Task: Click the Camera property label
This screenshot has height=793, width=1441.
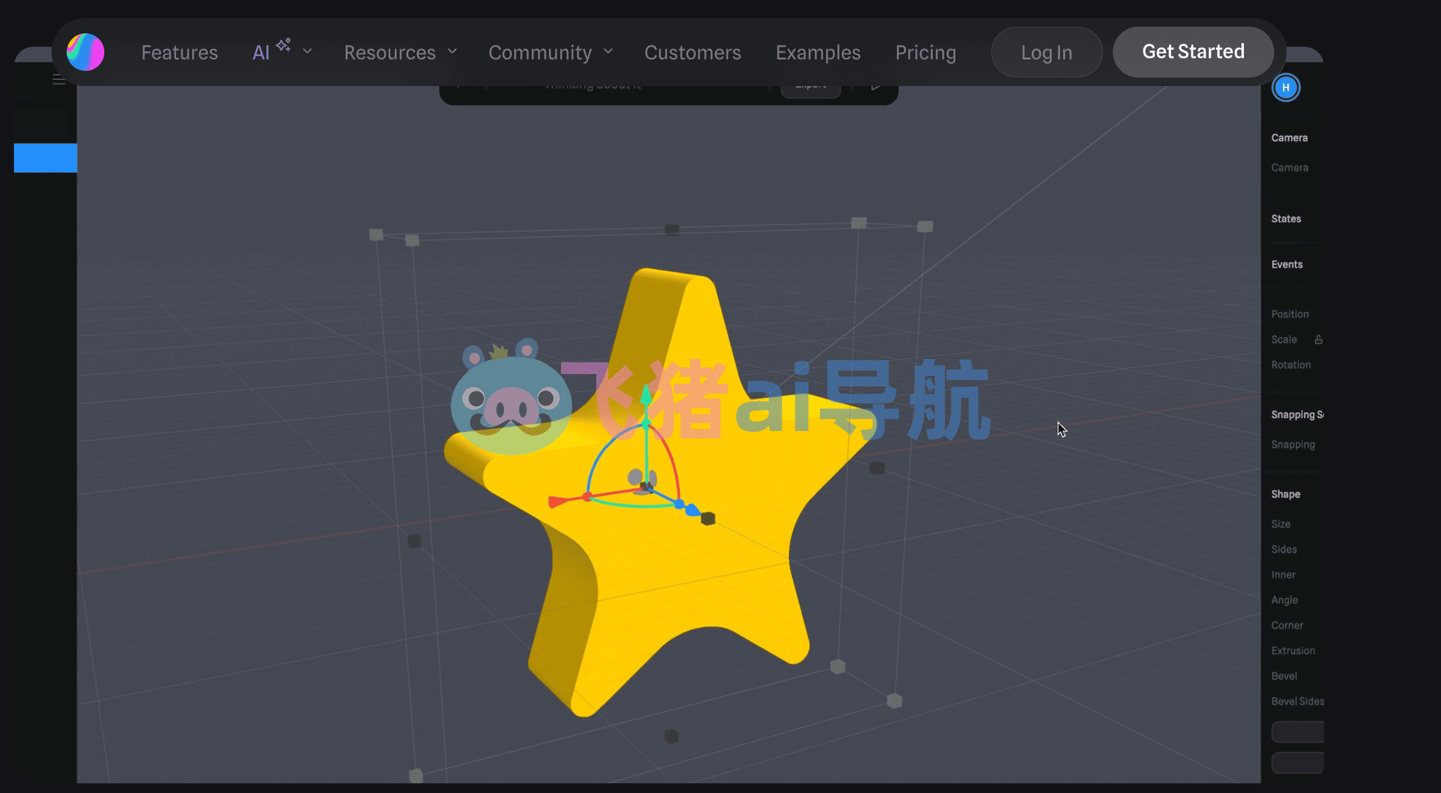Action: (x=1290, y=167)
